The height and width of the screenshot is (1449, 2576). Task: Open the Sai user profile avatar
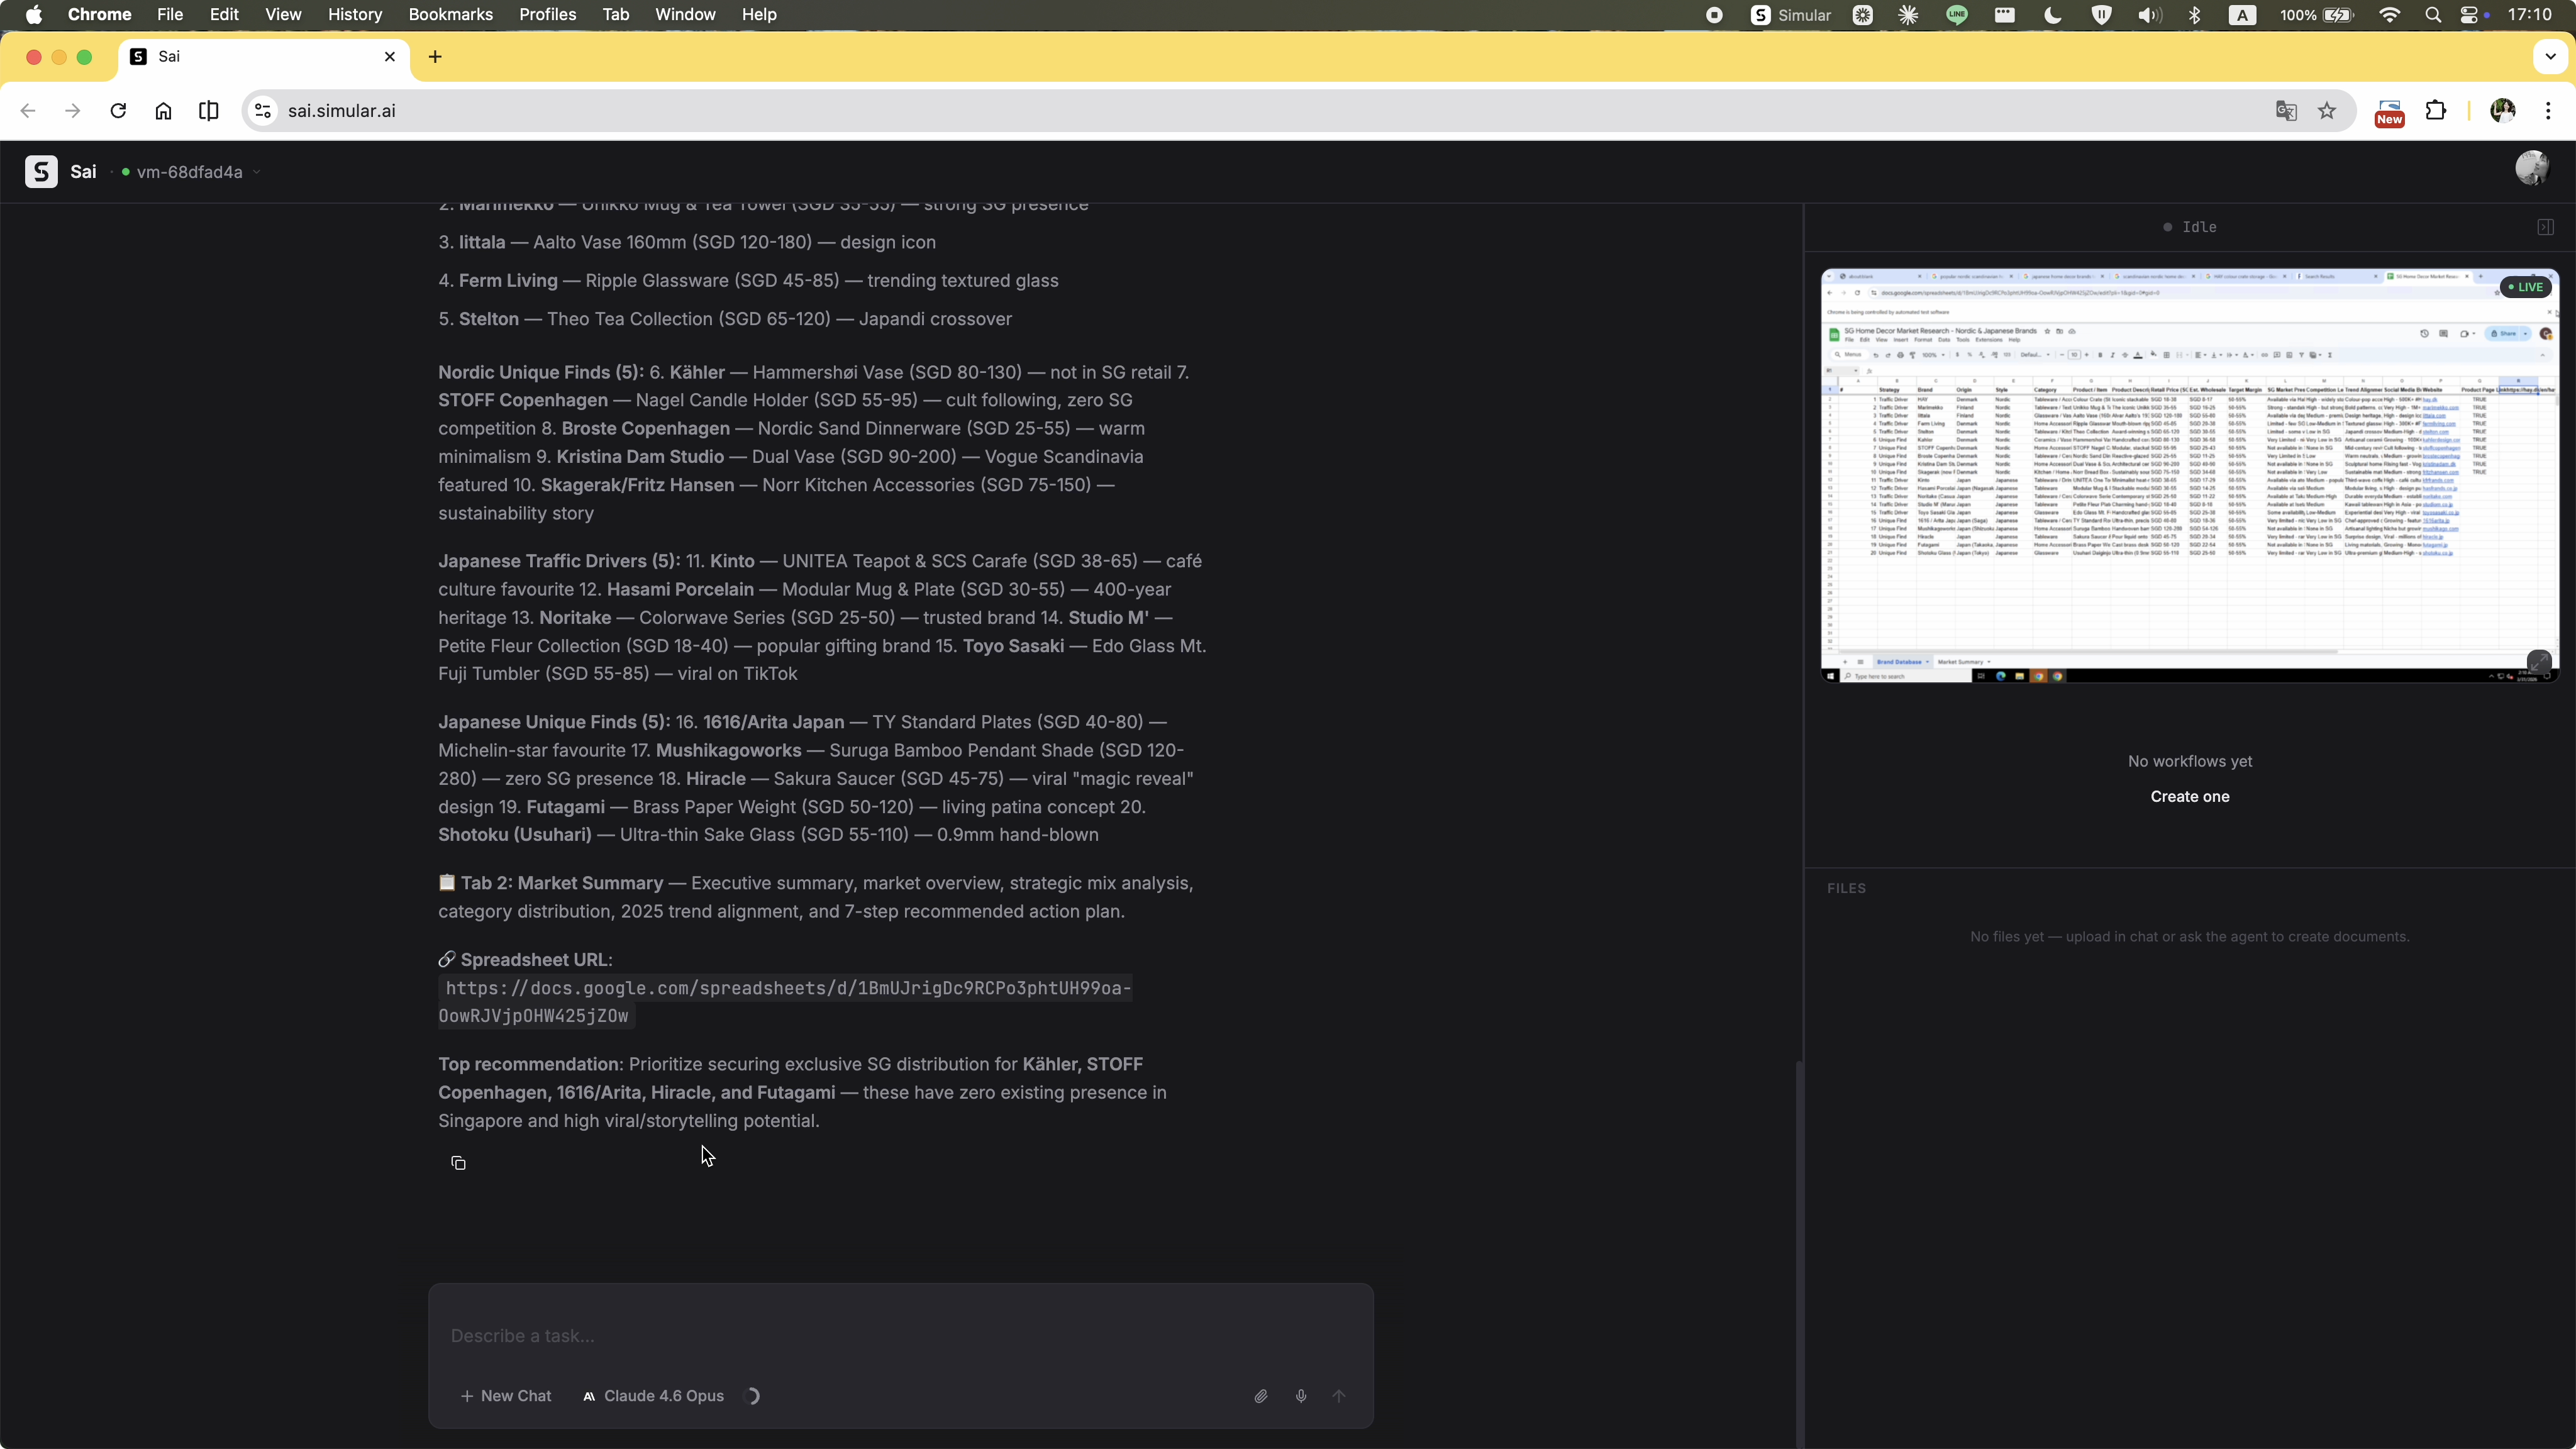click(2532, 167)
